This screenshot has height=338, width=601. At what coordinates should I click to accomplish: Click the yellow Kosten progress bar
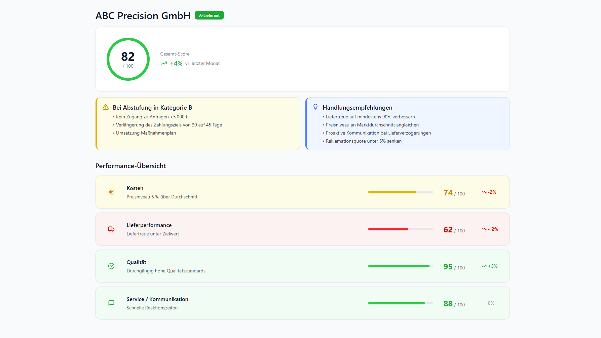[x=400, y=192]
